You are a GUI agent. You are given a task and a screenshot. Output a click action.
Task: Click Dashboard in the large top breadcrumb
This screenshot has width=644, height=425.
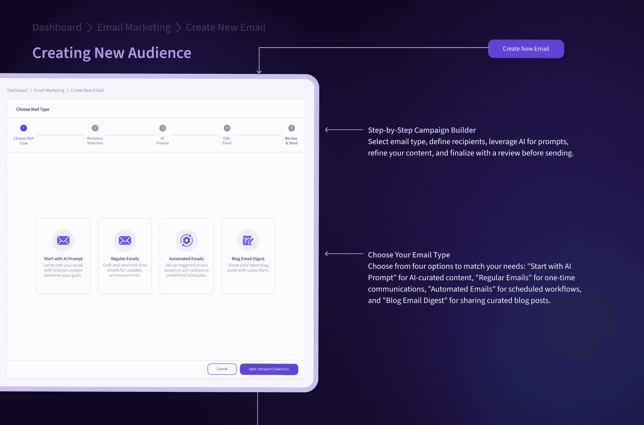pos(57,27)
